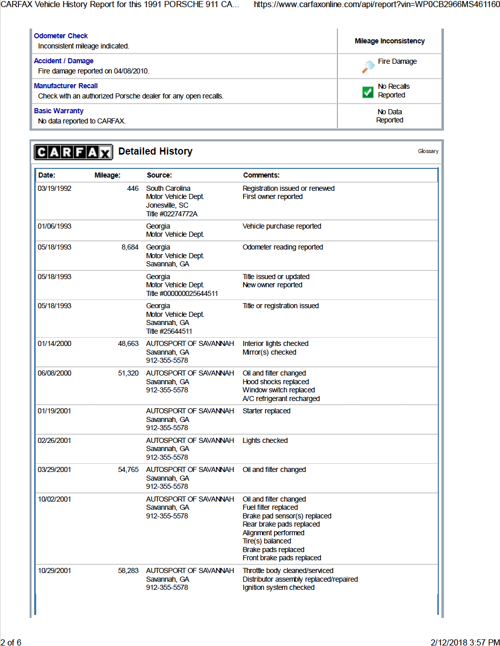Viewport: 500px width, 646px height.
Task: Select the date 06/08/2000
Action: click(55, 373)
